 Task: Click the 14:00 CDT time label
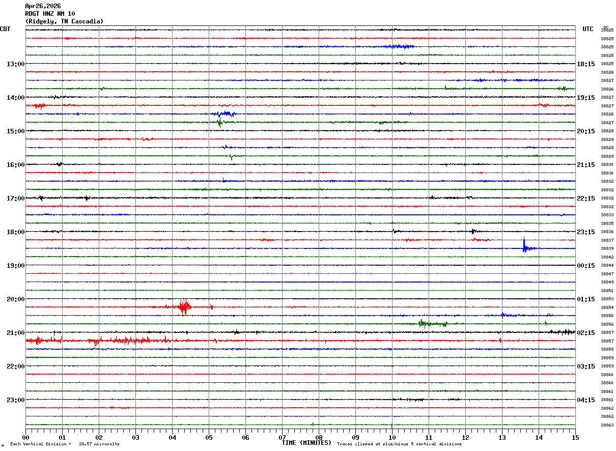click(x=16, y=98)
